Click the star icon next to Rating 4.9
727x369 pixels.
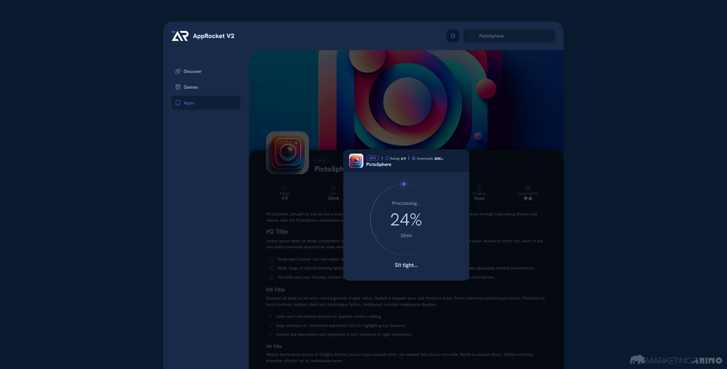point(387,158)
